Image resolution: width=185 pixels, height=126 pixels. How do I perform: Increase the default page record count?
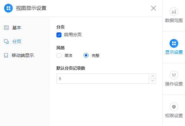[153, 76]
